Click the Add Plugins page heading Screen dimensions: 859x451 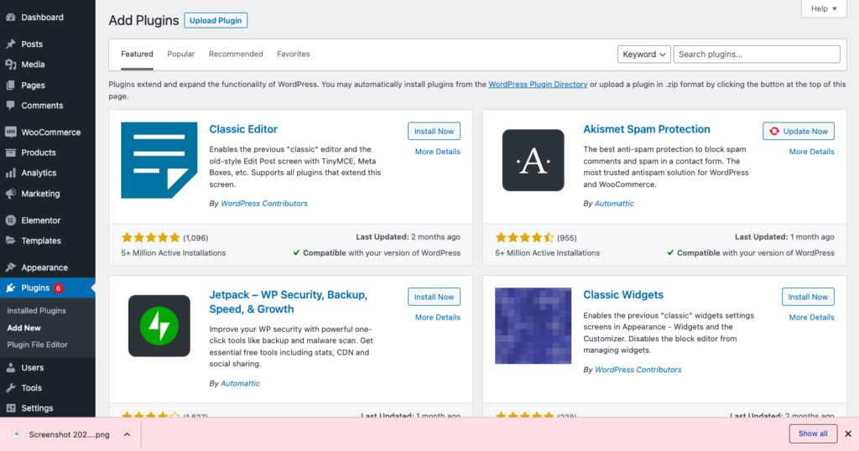click(143, 20)
